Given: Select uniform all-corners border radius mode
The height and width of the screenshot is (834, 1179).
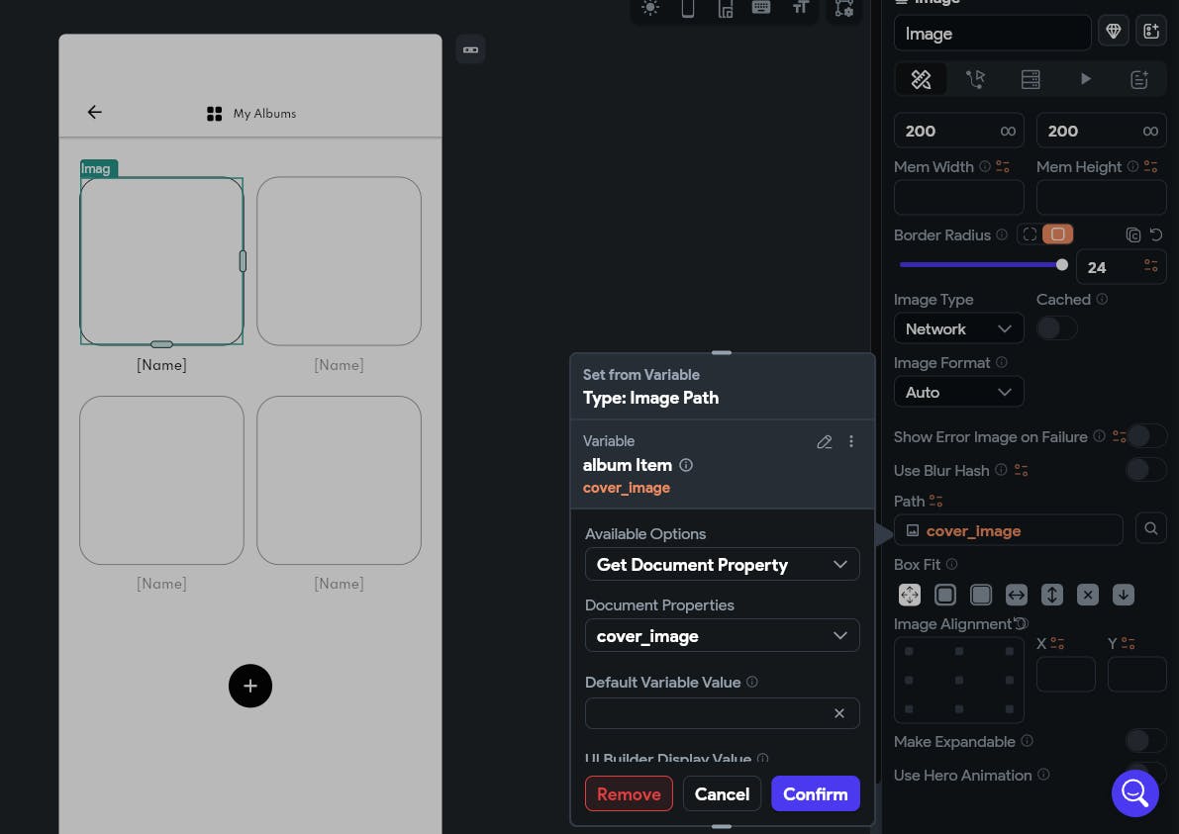Looking at the screenshot, I should point(1057,234).
